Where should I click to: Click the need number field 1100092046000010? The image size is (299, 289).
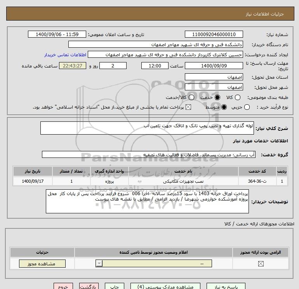(x=214, y=34)
